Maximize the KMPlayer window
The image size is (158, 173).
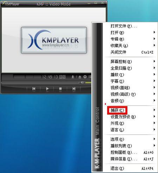click(x=96, y=3)
